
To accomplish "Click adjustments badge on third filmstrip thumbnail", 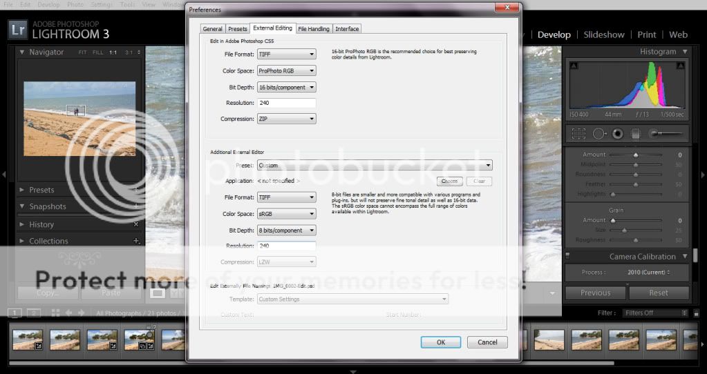I will (113, 346).
